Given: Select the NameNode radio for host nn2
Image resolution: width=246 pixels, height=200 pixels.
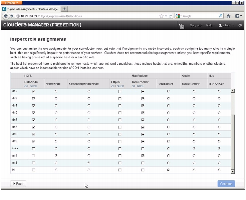Looking at the screenshot, I should click(x=56, y=163).
